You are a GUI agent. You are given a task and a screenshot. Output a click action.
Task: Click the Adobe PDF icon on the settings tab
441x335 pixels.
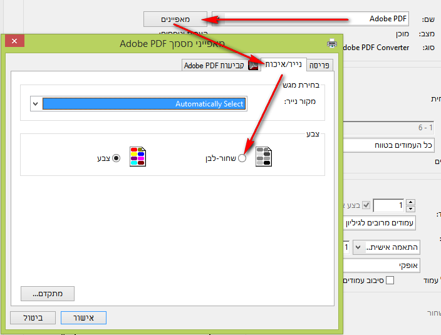[x=253, y=65]
